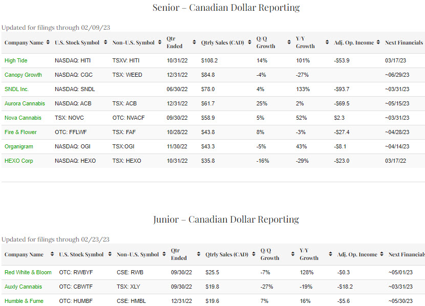This screenshot has height=306, width=425.
Task: Select the Organigram link
Action: click(x=19, y=146)
